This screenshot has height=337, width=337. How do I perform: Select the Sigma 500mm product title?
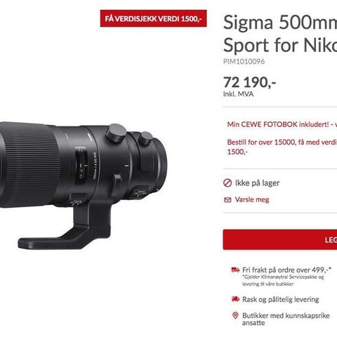point(280,34)
